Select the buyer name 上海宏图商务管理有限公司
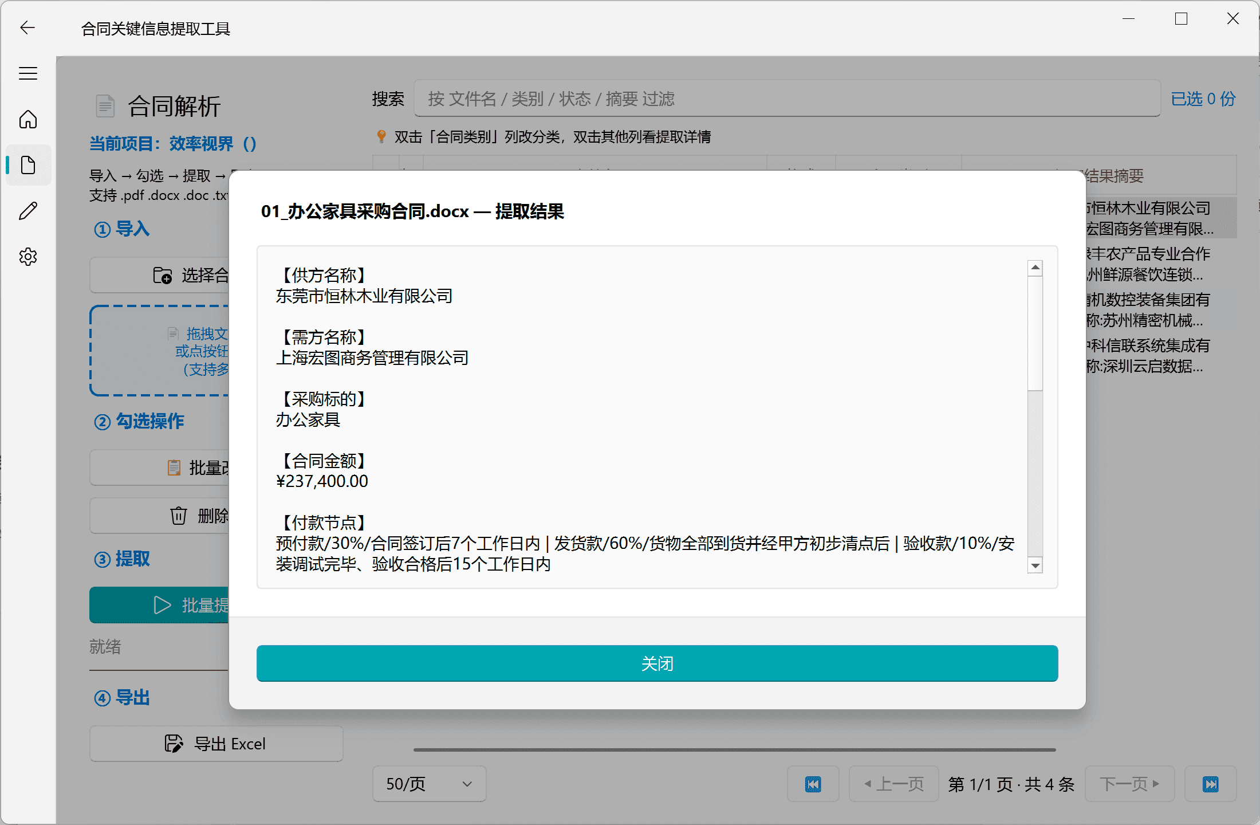Screen dimensions: 1260x825 [x=372, y=358]
